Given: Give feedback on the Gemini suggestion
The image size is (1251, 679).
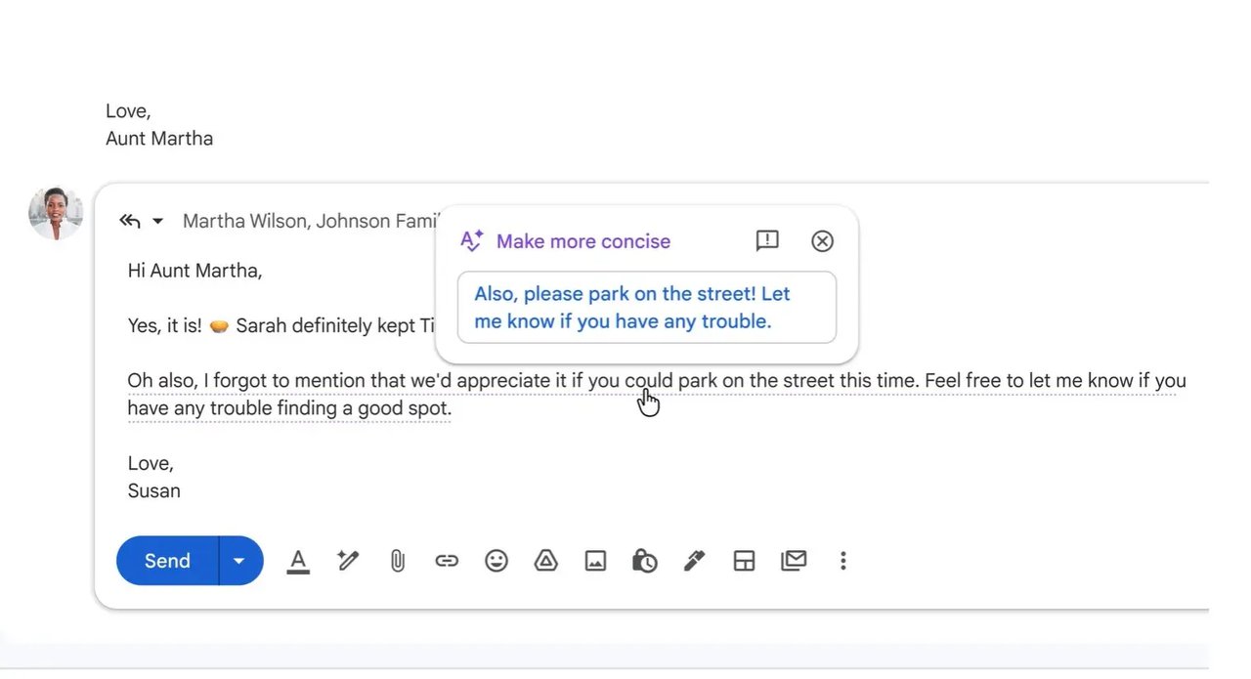Looking at the screenshot, I should [766, 240].
